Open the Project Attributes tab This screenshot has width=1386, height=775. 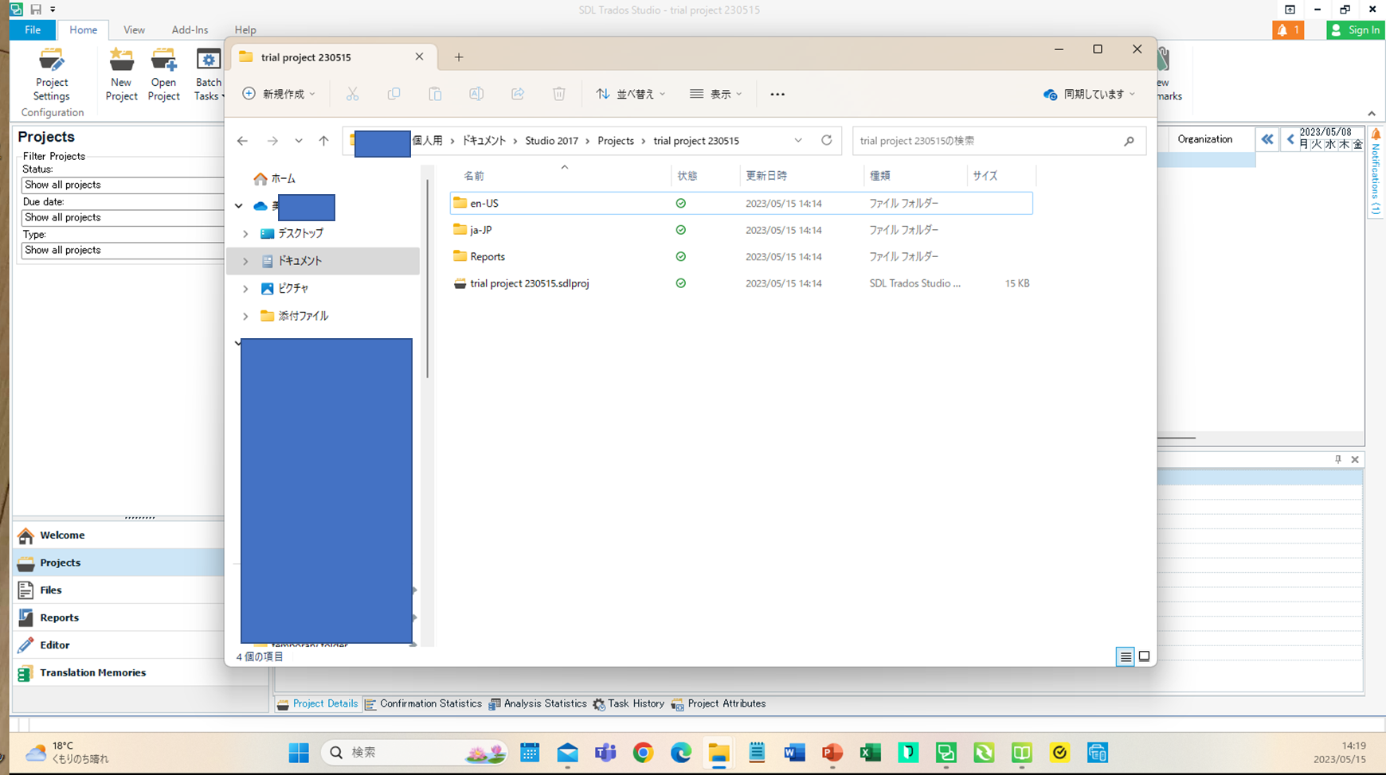tap(718, 704)
